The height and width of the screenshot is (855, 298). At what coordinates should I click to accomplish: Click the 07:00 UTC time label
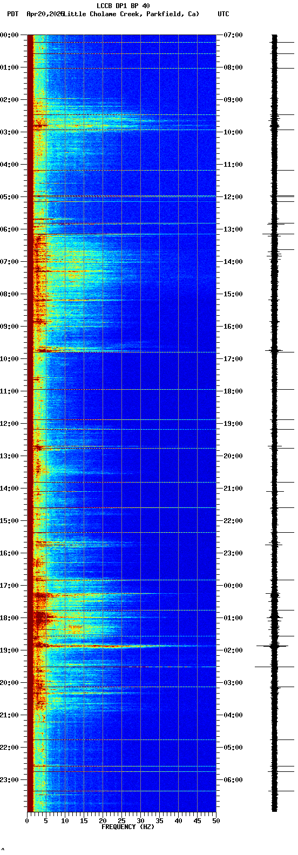point(233,35)
